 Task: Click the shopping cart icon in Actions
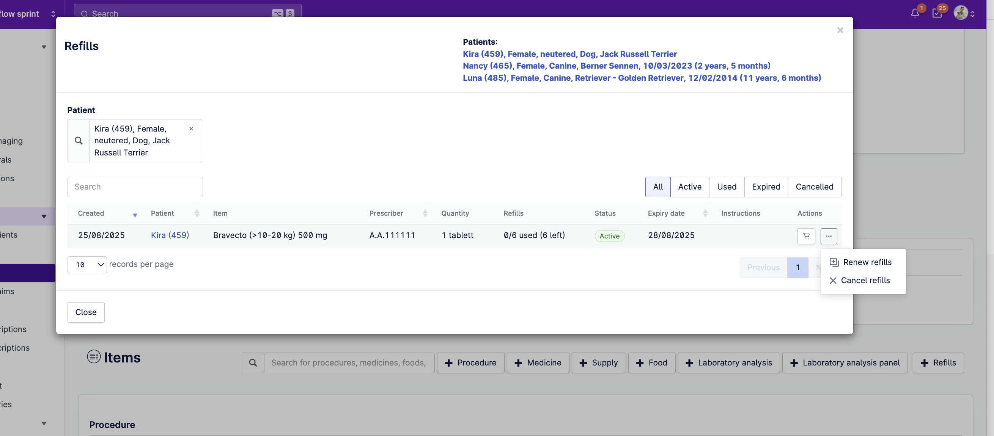click(806, 236)
